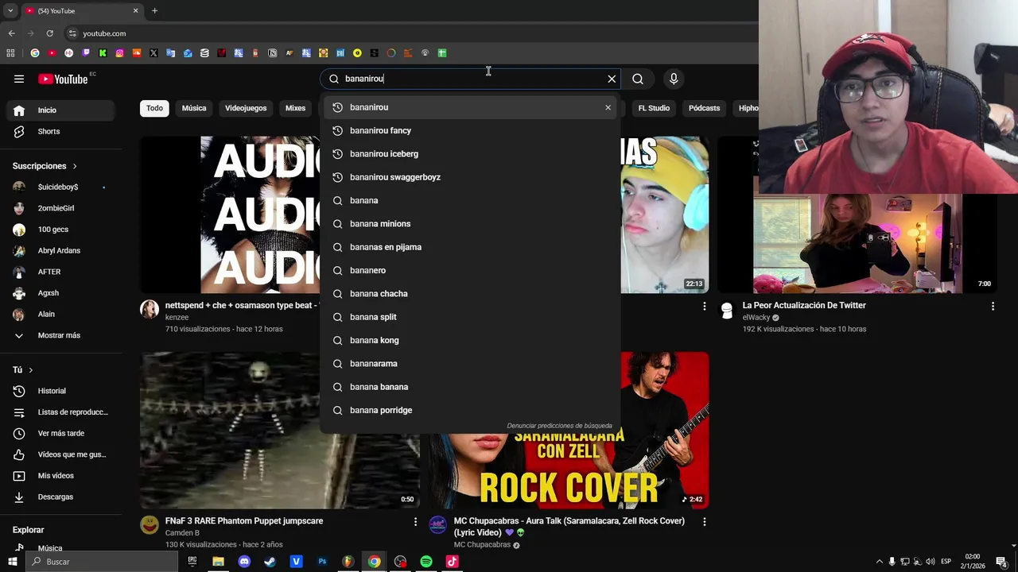Viewport: 1018px width, 572px height.
Task: Open Historial from the sidebar
Action: (60, 391)
